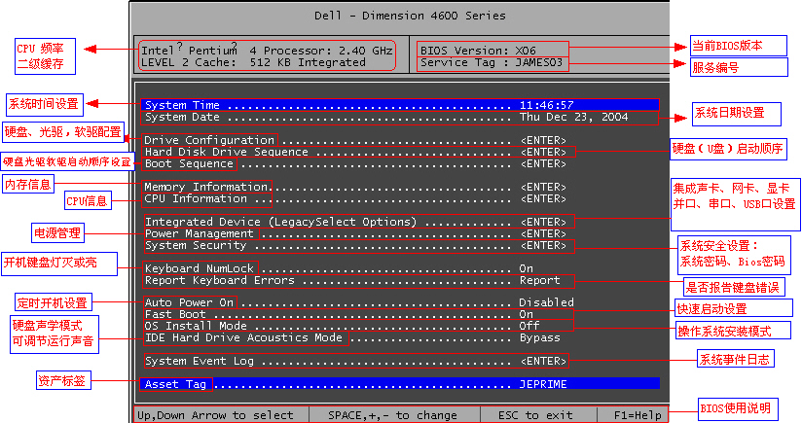This screenshot has width=802, height=423.
Task: Click <ENTER> beside System Event Log
Action: point(544,361)
